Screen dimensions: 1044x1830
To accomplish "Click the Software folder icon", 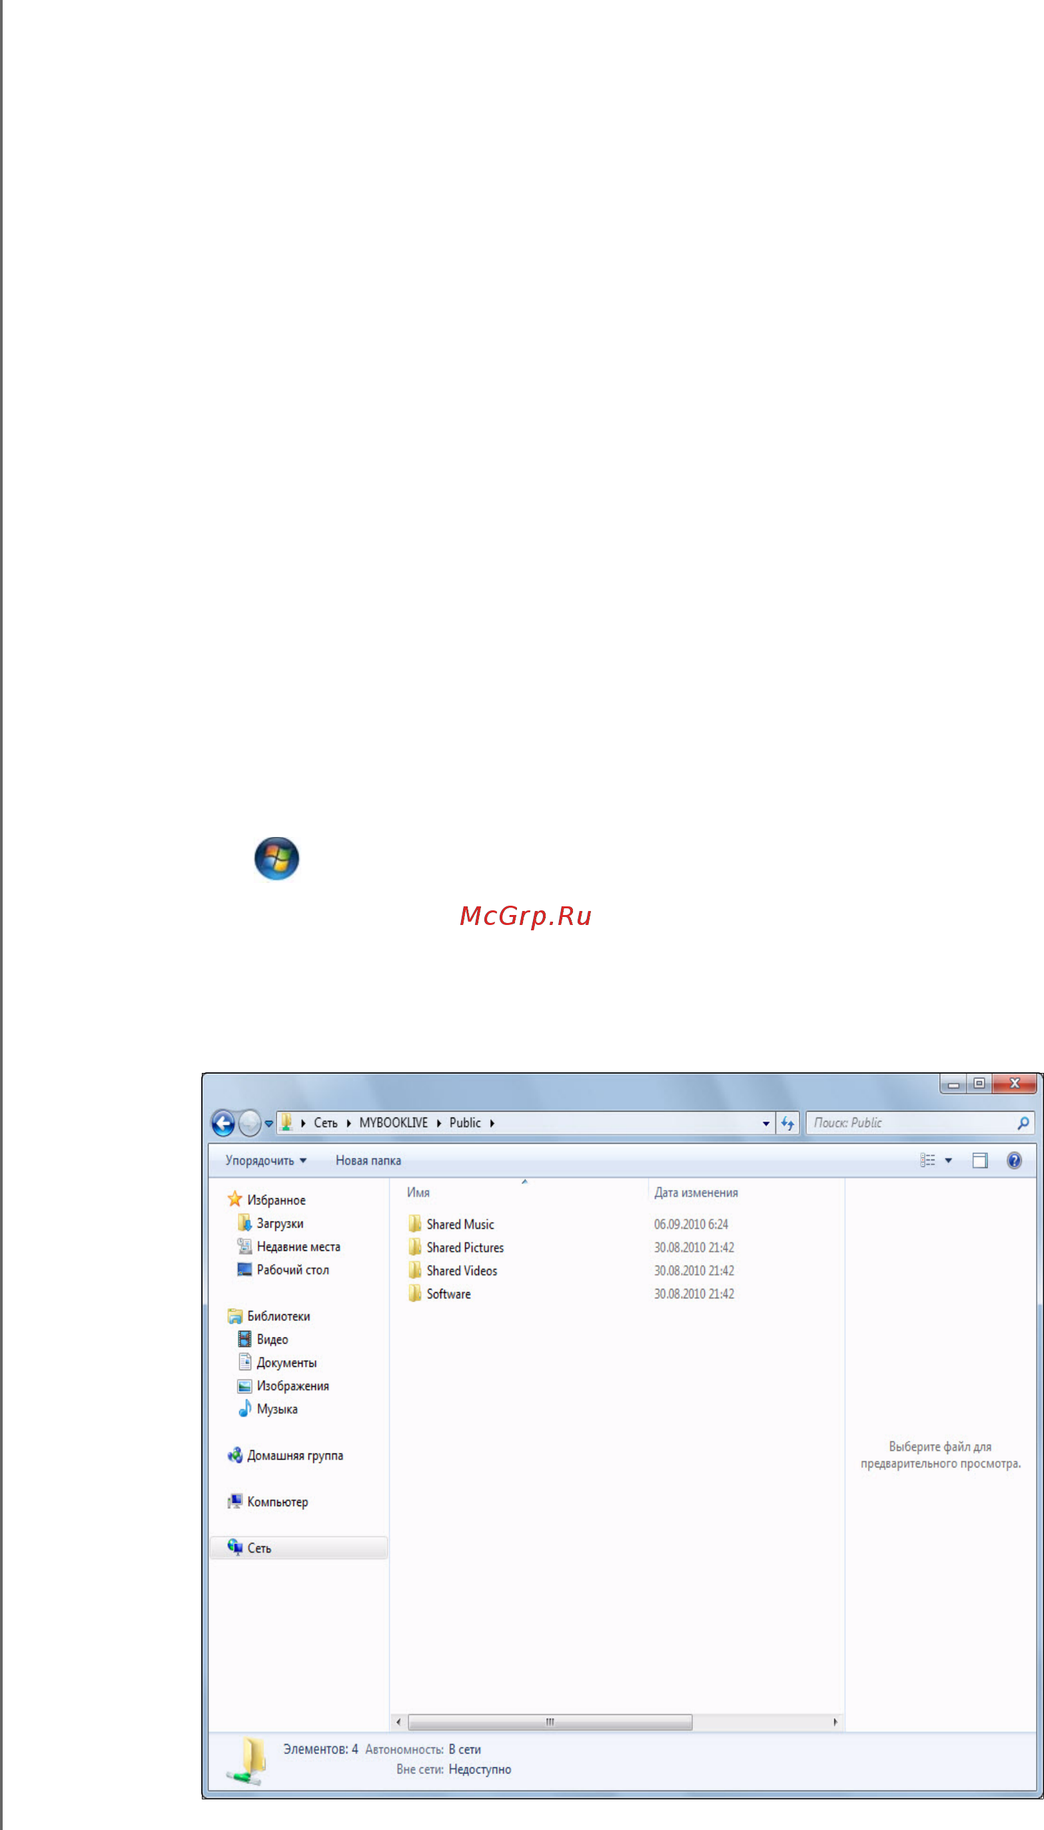I will [414, 1293].
